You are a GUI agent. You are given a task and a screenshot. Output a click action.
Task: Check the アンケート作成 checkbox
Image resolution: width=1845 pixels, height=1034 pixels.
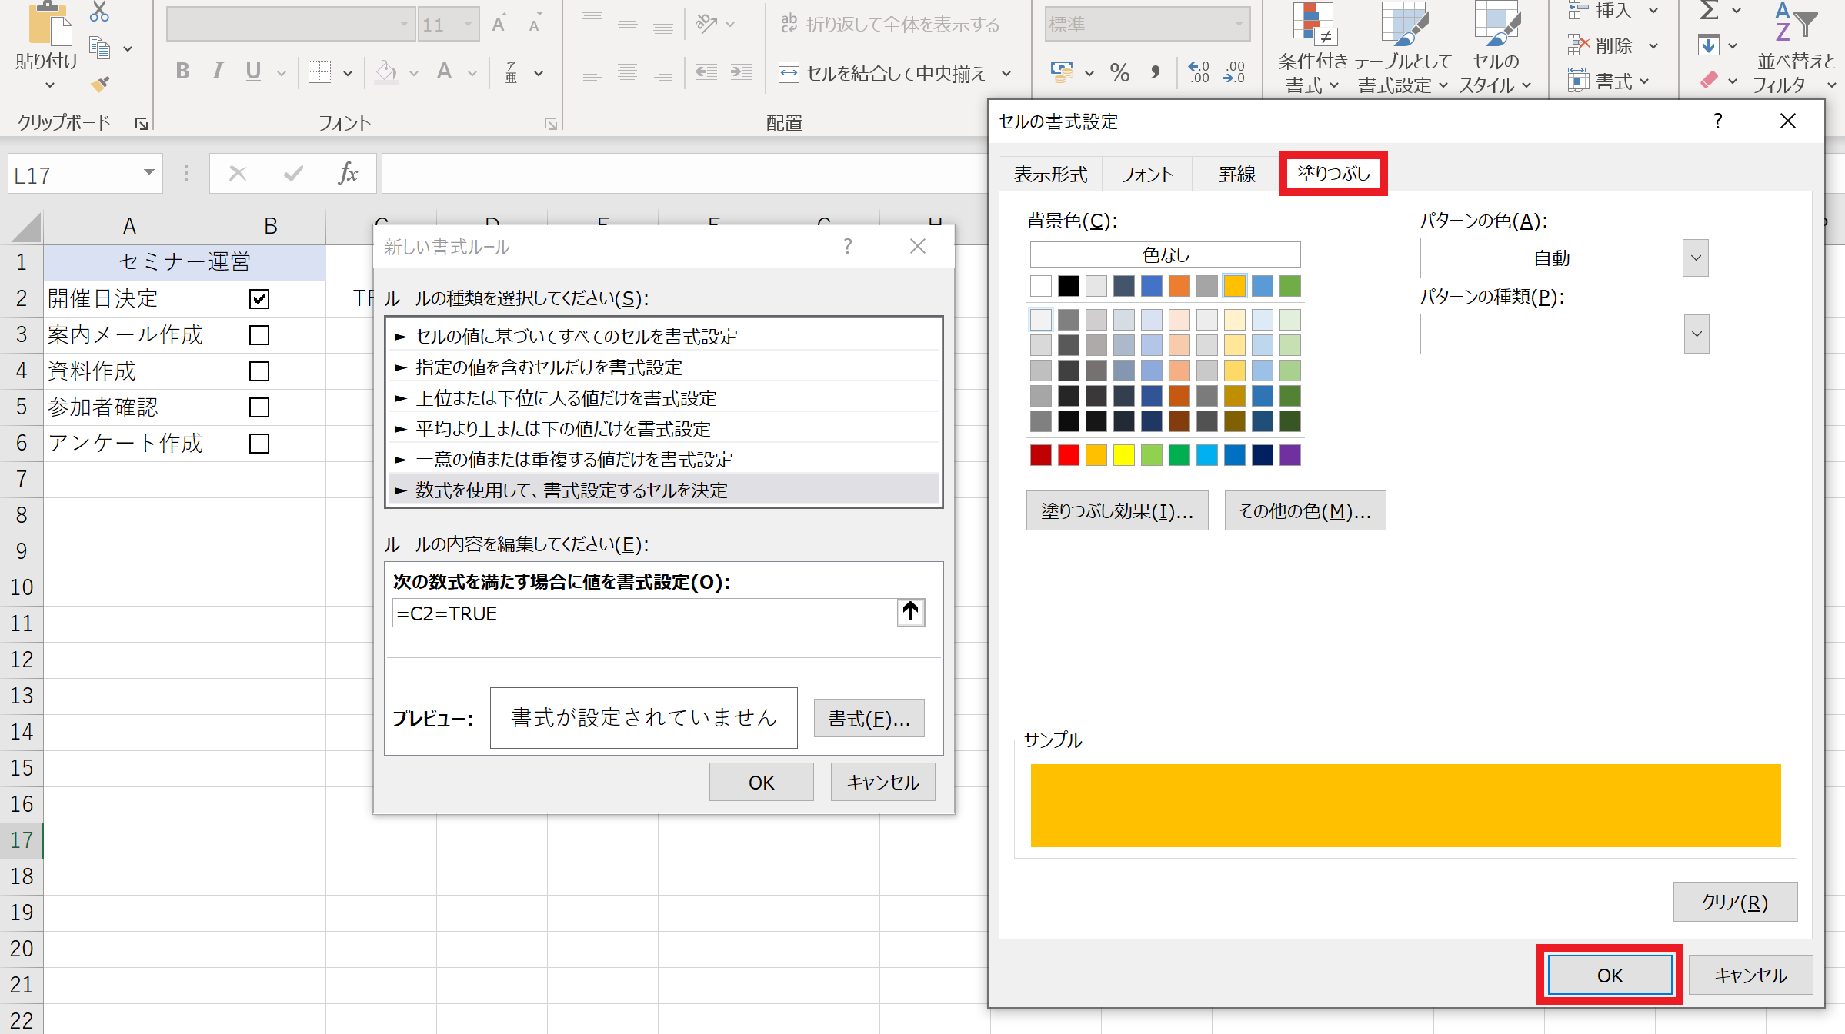click(x=259, y=444)
